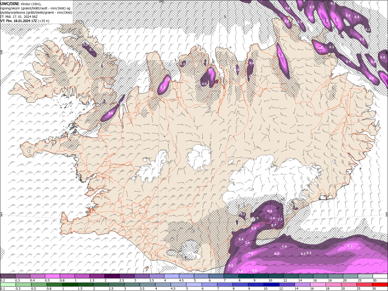388x291 pixels.
Task: Click the 20W longitude label at top edge
Action: tap(161, 2)
